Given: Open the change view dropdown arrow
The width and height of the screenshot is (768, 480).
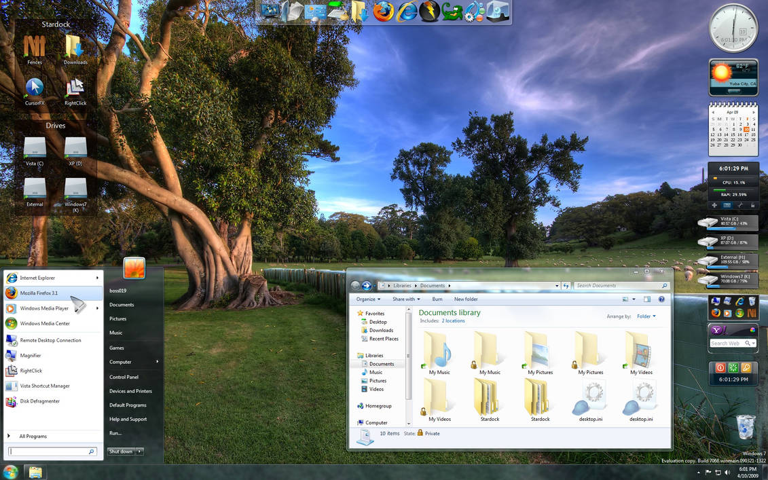Looking at the screenshot, I should [634, 299].
